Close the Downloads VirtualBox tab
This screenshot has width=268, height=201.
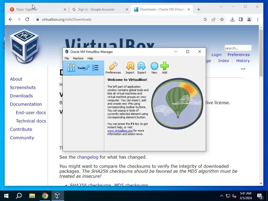point(189,9)
